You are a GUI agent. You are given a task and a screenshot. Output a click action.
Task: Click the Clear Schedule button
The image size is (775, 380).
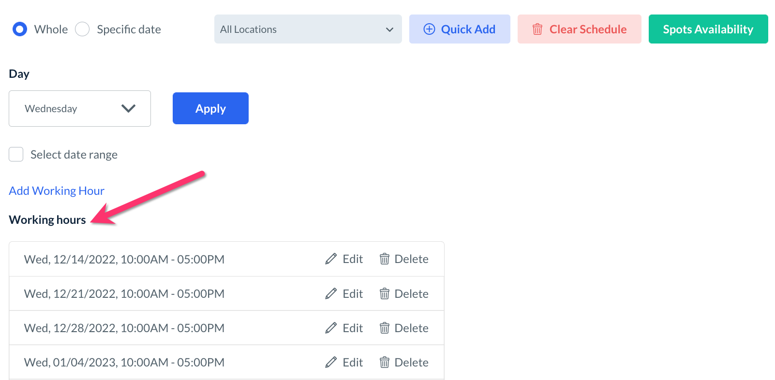click(x=579, y=29)
